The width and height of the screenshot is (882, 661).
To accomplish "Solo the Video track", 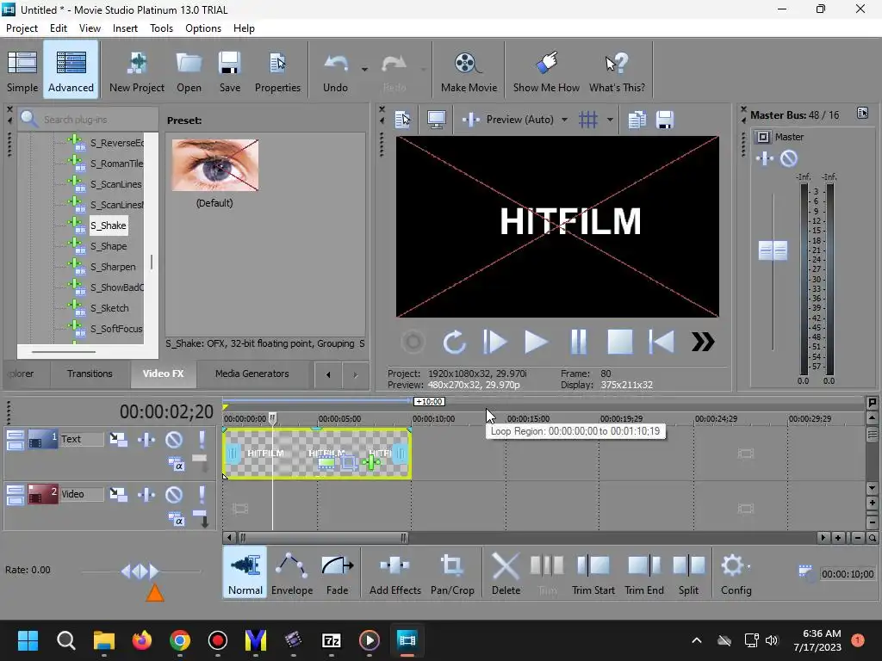I will 202,494.
